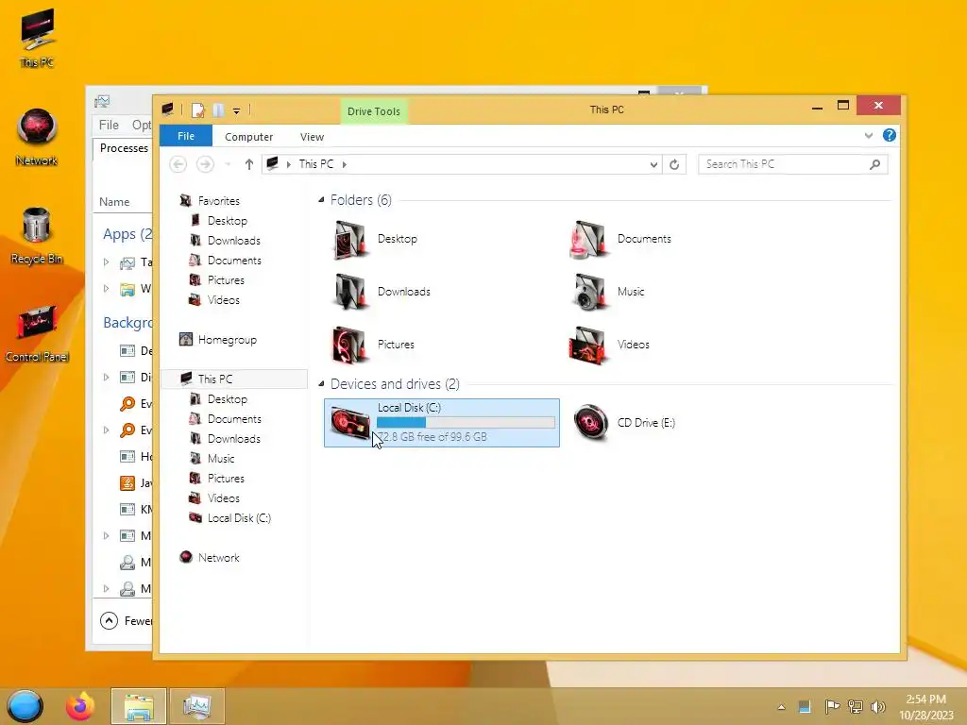Open the File ribbon tab

(x=186, y=136)
